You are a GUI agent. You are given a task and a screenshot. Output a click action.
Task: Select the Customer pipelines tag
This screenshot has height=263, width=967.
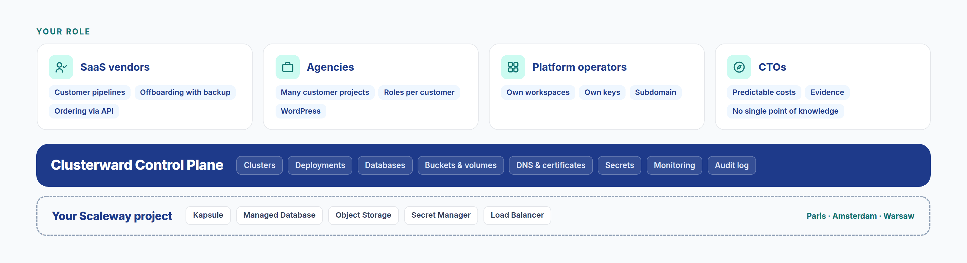[90, 93]
